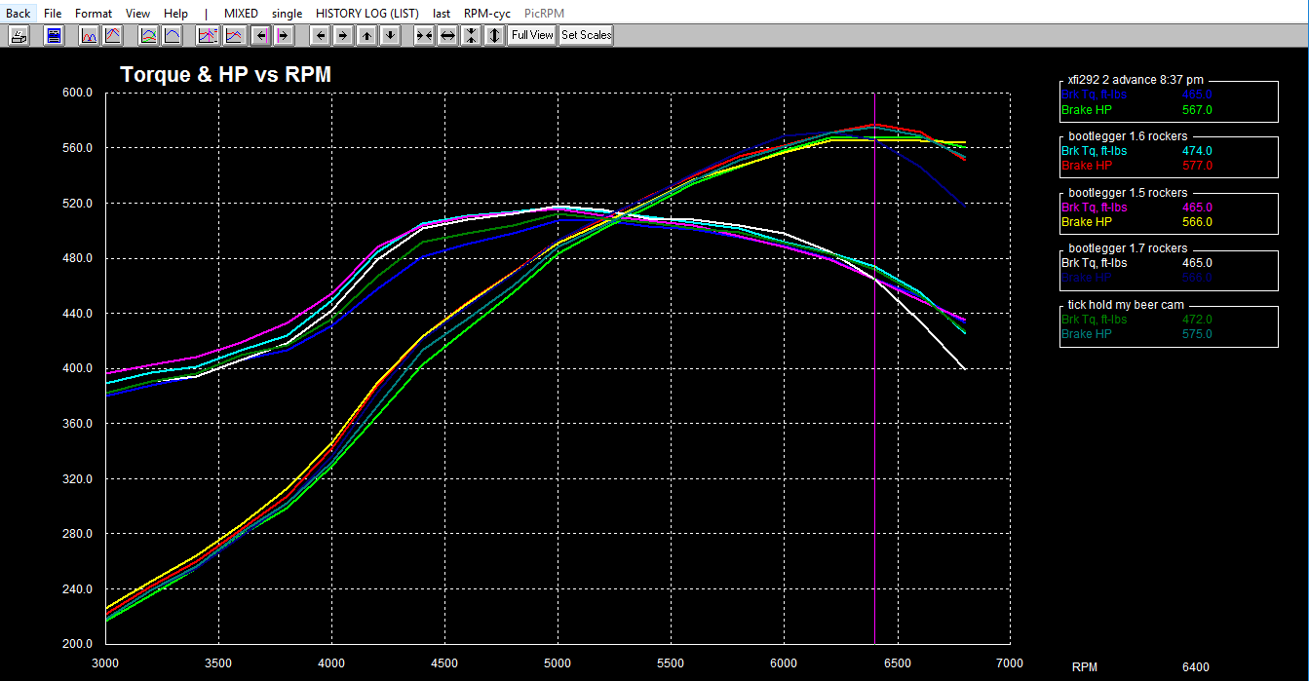Open the Format menu
This screenshot has height=681, width=1309.
tap(94, 14)
